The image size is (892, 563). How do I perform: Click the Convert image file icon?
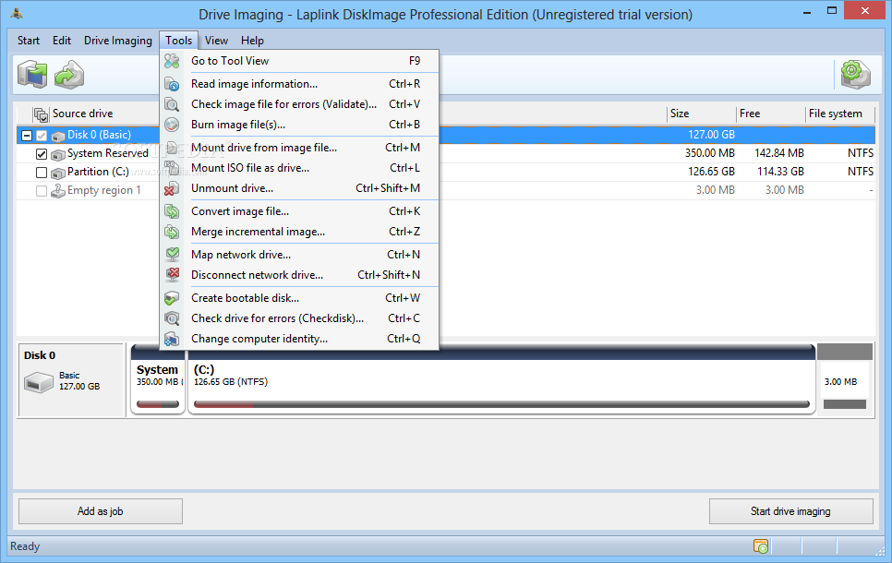(172, 211)
